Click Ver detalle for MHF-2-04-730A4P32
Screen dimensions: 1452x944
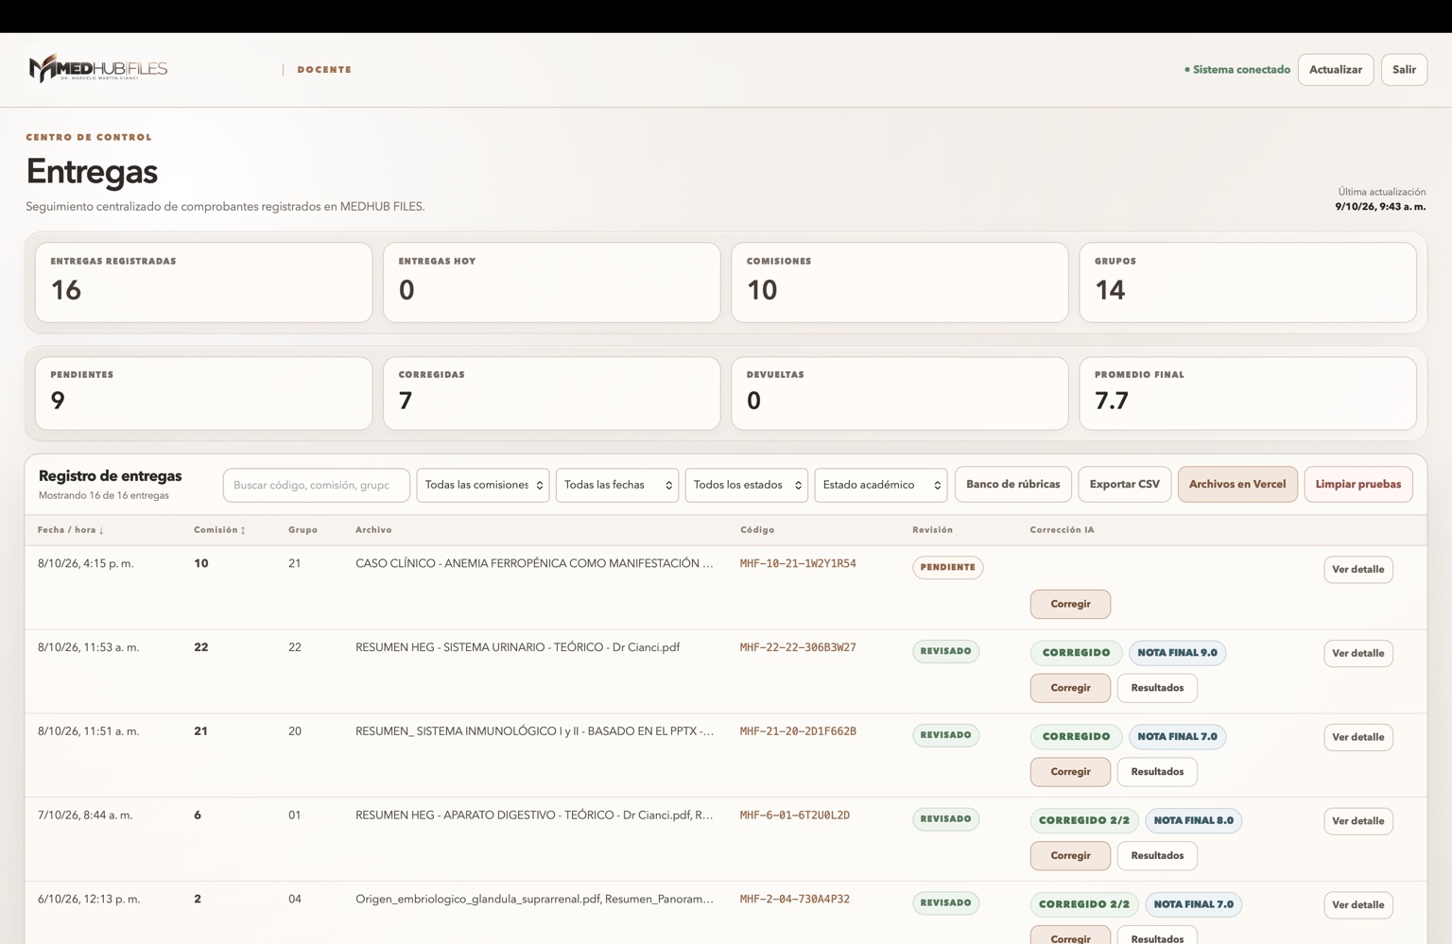[1358, 905]
